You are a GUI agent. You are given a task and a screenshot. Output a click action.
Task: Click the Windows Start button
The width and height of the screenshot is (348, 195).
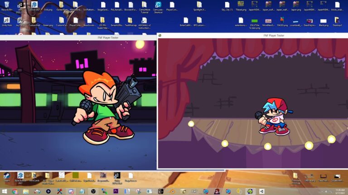click(4, 191)
